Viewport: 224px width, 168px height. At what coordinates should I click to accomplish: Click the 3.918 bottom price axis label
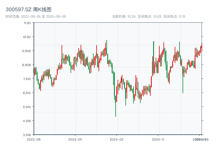(27, 135)
